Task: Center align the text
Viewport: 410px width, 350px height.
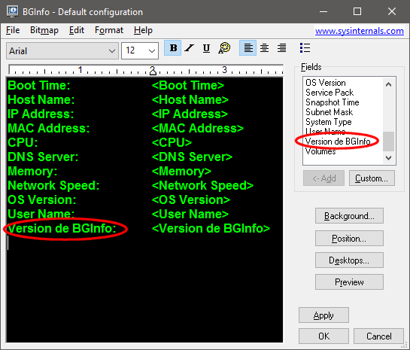Action: tap(264, 48)
